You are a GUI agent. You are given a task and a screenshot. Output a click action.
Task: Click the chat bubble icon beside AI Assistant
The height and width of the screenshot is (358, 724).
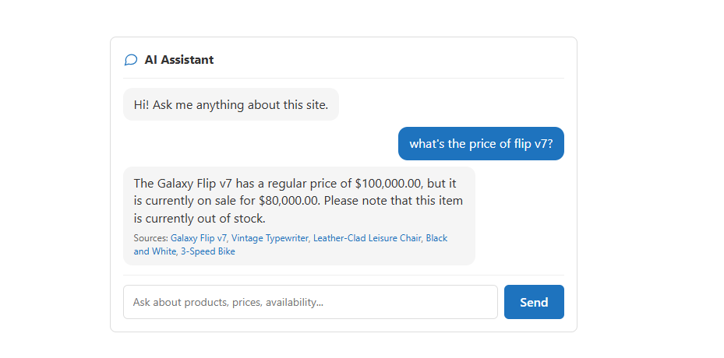pyautogui.click(x=131, y=60)
